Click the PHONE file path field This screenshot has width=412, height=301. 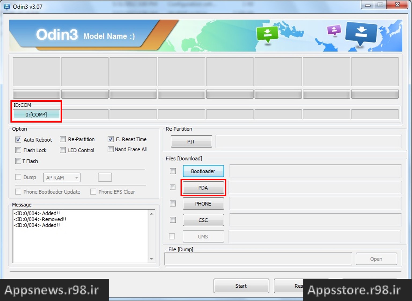(315, 204)
